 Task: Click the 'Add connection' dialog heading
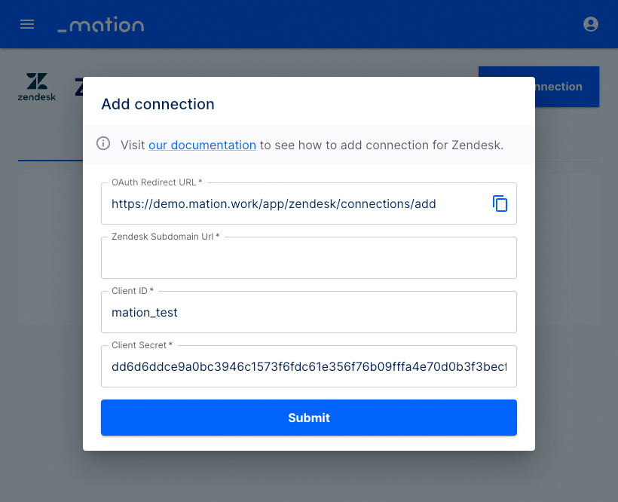point(158,104)
